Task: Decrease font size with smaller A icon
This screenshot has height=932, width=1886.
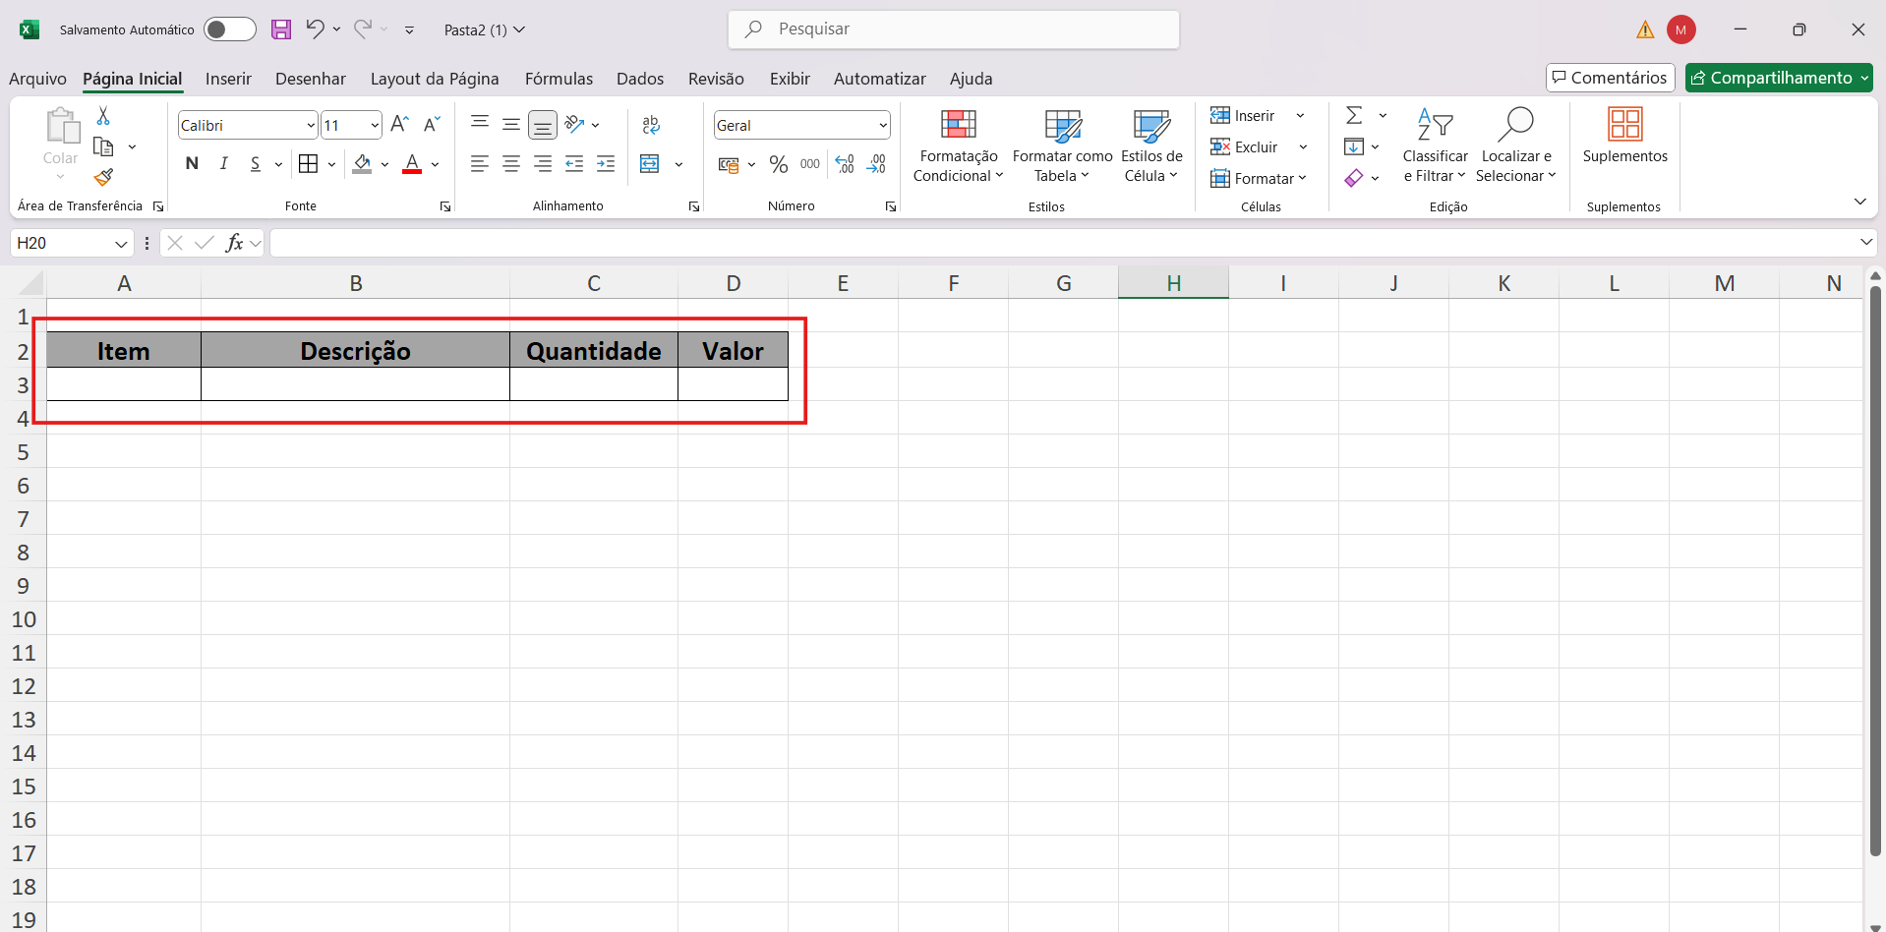Action: pos(432,125)
